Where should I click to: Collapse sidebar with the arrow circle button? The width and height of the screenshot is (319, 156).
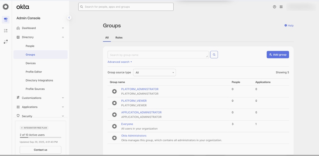click(x=69, y=18)
